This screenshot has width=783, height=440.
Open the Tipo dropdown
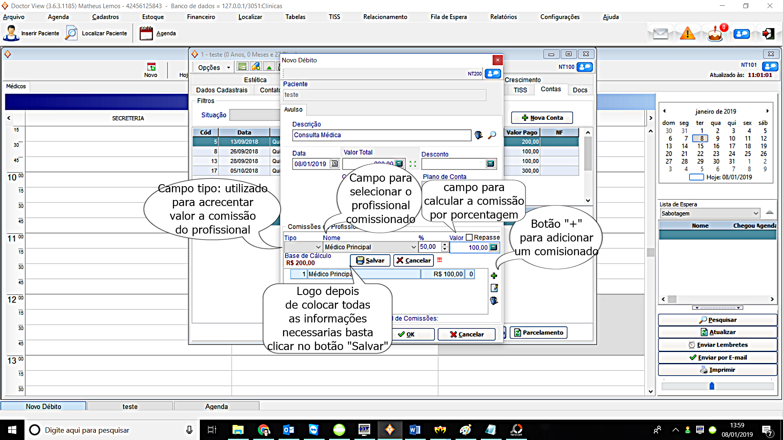[318, 247]
